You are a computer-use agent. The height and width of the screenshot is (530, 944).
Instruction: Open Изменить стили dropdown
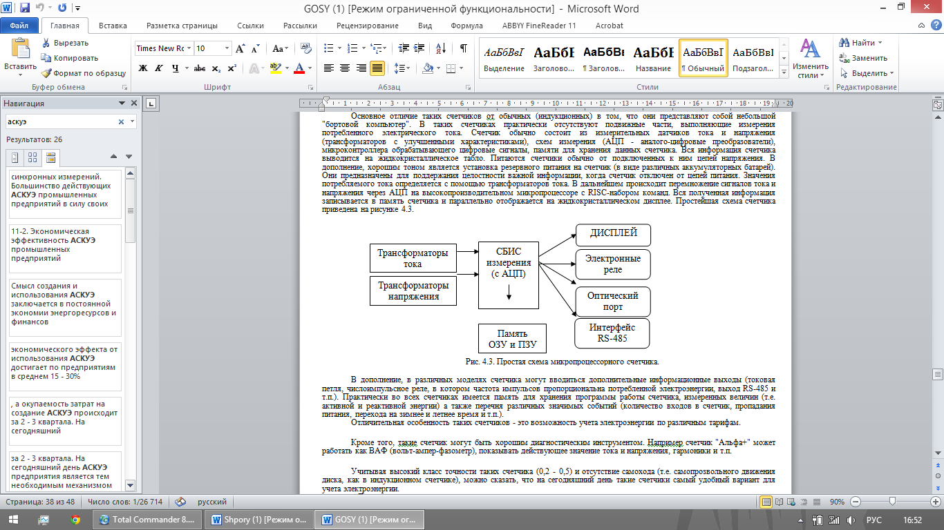(810, 58)
